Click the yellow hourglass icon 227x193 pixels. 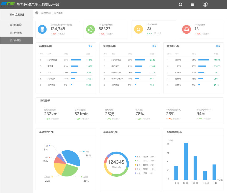138,29
